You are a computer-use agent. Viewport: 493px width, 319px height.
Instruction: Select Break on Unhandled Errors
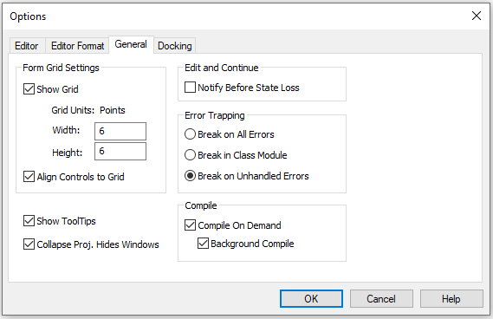[x=190, y=176]
